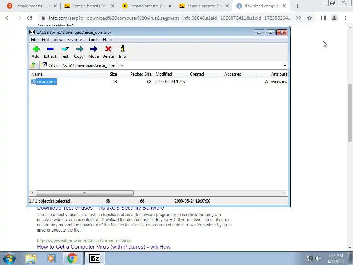Viewport: 353px width, 265px height.
Task: Click the volume speaker tray icon
Action: coord(318,258)
